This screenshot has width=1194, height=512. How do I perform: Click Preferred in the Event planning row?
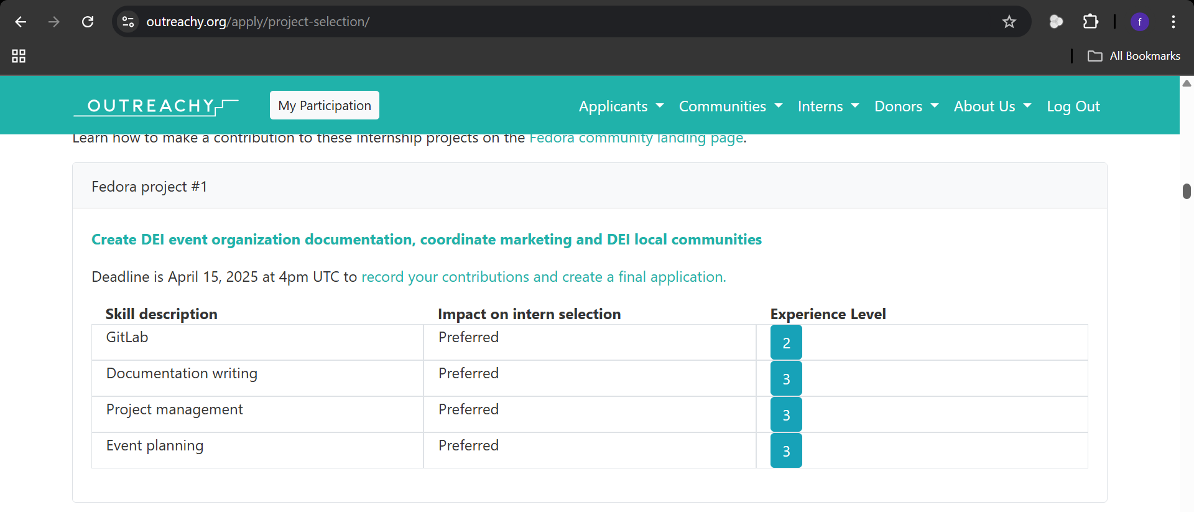click(468, 445)
